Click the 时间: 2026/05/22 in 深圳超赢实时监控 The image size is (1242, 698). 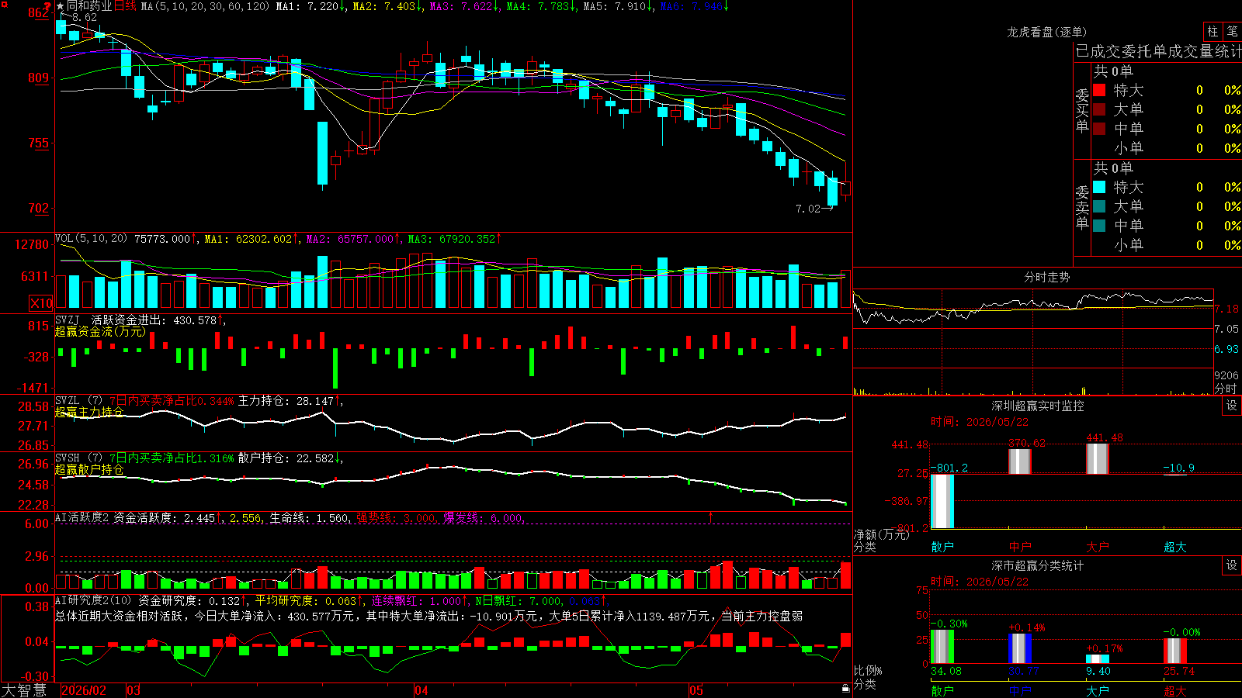pyautogui.click(x=980, y=422)
